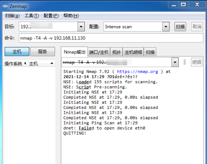Viewport: 207px width, 164px height.
Task: Select the 主机 hosts button
Action: (17, 52)
